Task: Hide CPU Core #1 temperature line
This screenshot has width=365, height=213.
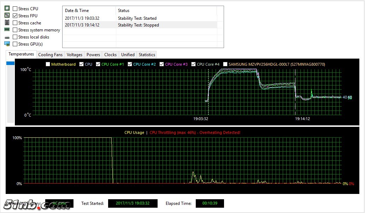Action: point(98,64)
